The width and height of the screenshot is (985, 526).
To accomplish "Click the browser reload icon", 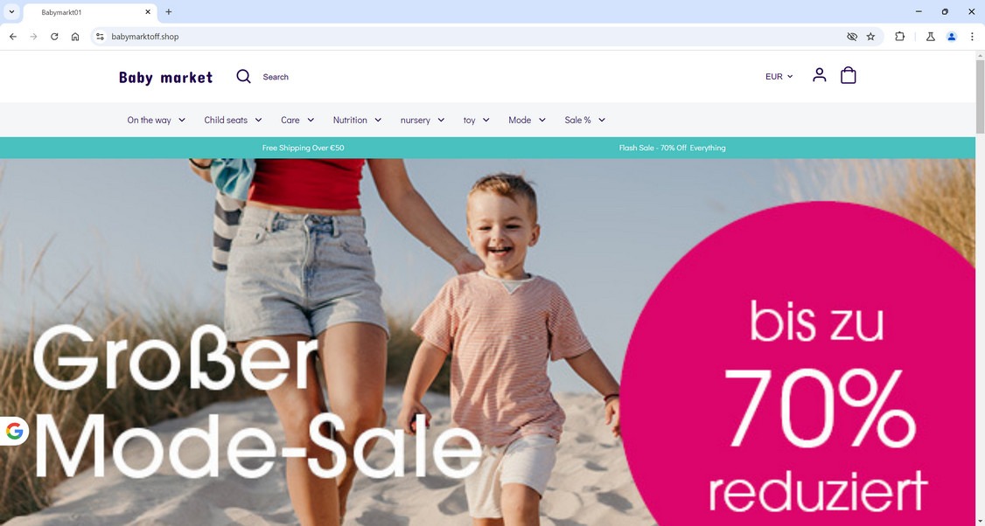I will point(54,37).
